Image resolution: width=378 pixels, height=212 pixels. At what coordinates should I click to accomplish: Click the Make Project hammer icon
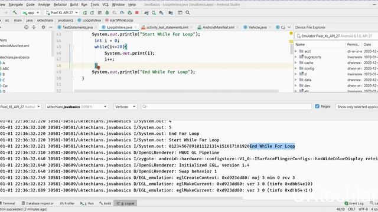click(x=15, y=12)
